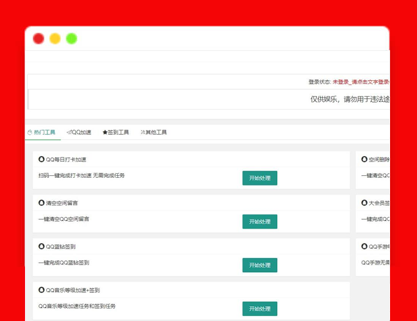Click the QQ蓝钻签到 card title
417x321 pixels.
[x=61, y=247]
